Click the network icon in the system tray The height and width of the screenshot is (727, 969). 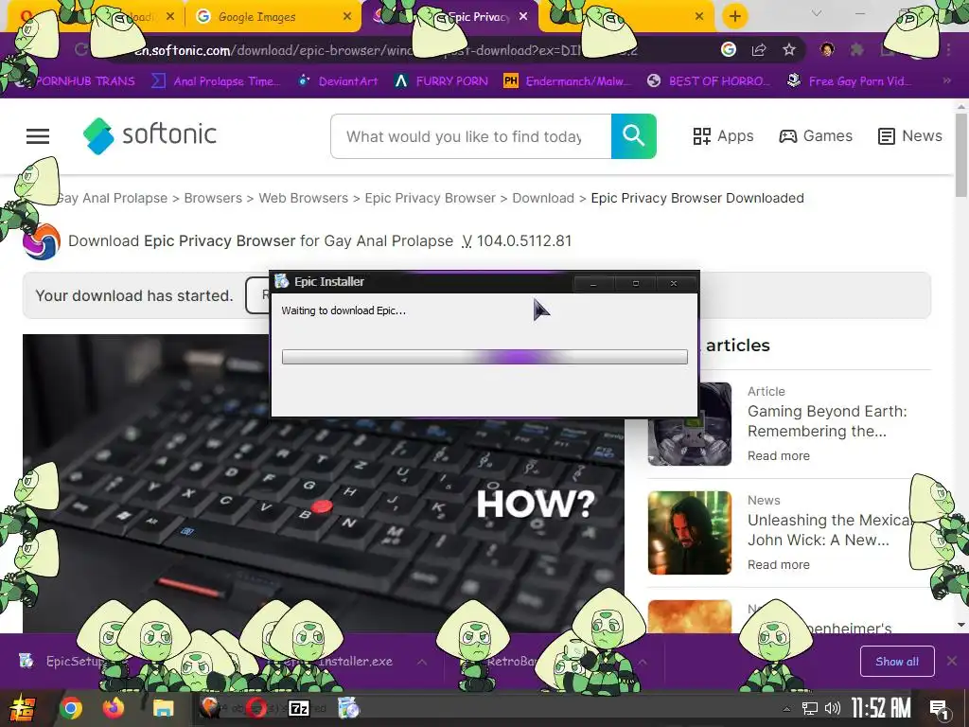(809, 708)
